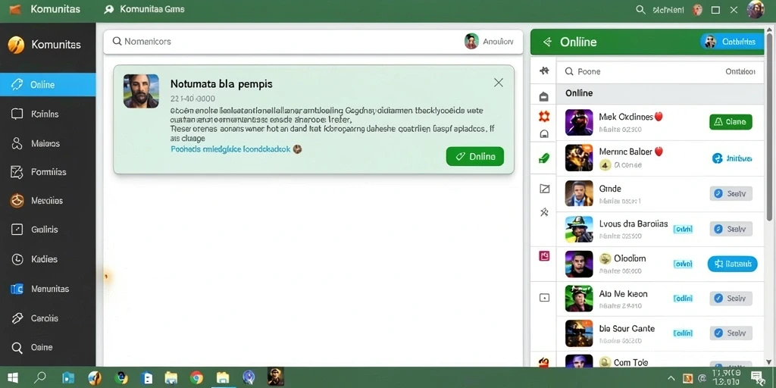
Task: Click the pin icon in side strip
Action: (x=544, y=212)
